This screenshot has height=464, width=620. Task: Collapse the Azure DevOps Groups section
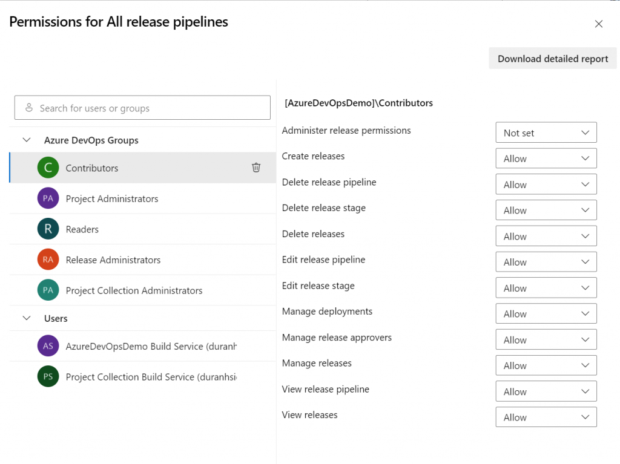(x=27, y=140)
